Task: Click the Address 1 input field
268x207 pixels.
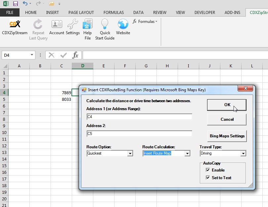Action: (x=140, y=117)
